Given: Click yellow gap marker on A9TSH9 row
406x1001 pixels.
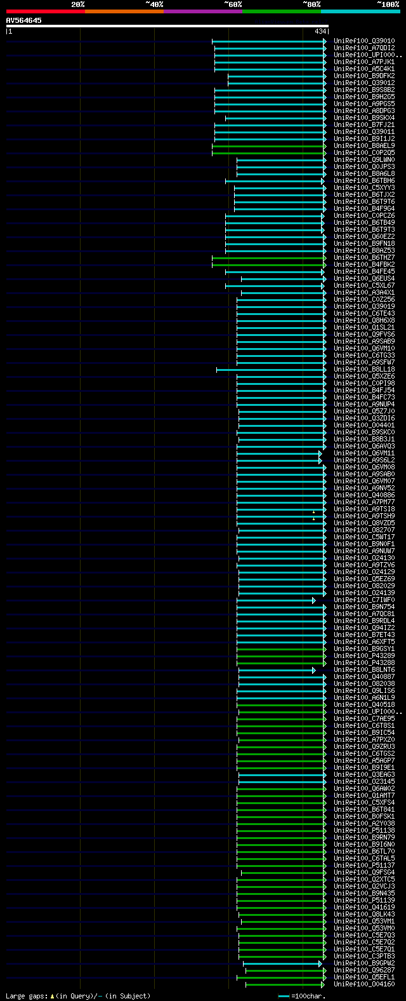Looking at the screenshot, I should (313, 519).
